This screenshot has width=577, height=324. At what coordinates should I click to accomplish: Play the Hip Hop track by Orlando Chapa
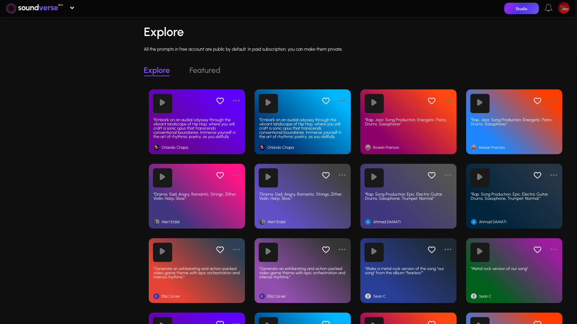point(163,103)
